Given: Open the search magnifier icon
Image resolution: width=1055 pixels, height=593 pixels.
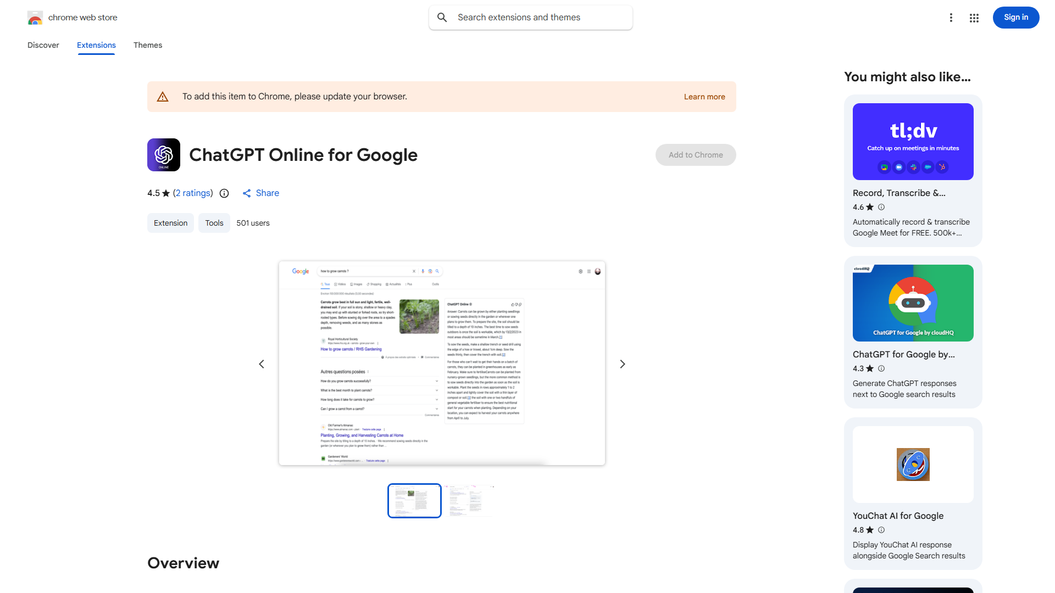Looking at the screenshot, I should [x=442, y=17].
